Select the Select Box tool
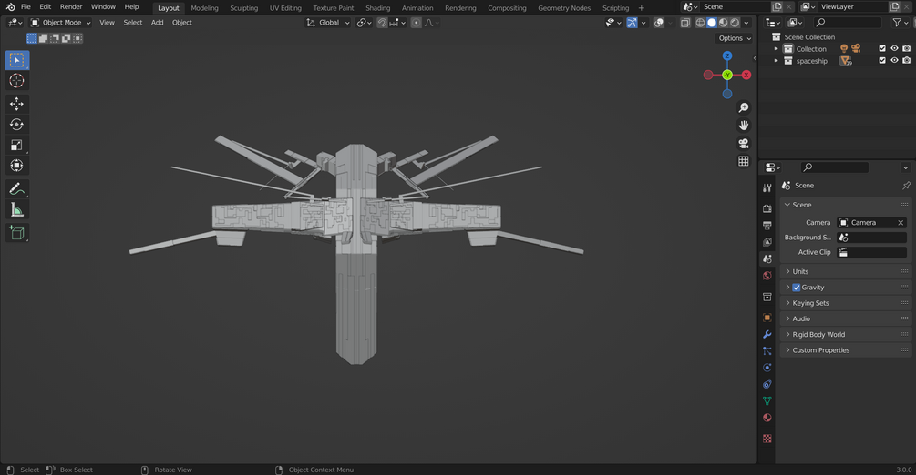The height and width of the screenshot is (475, 916). point(17,60)
